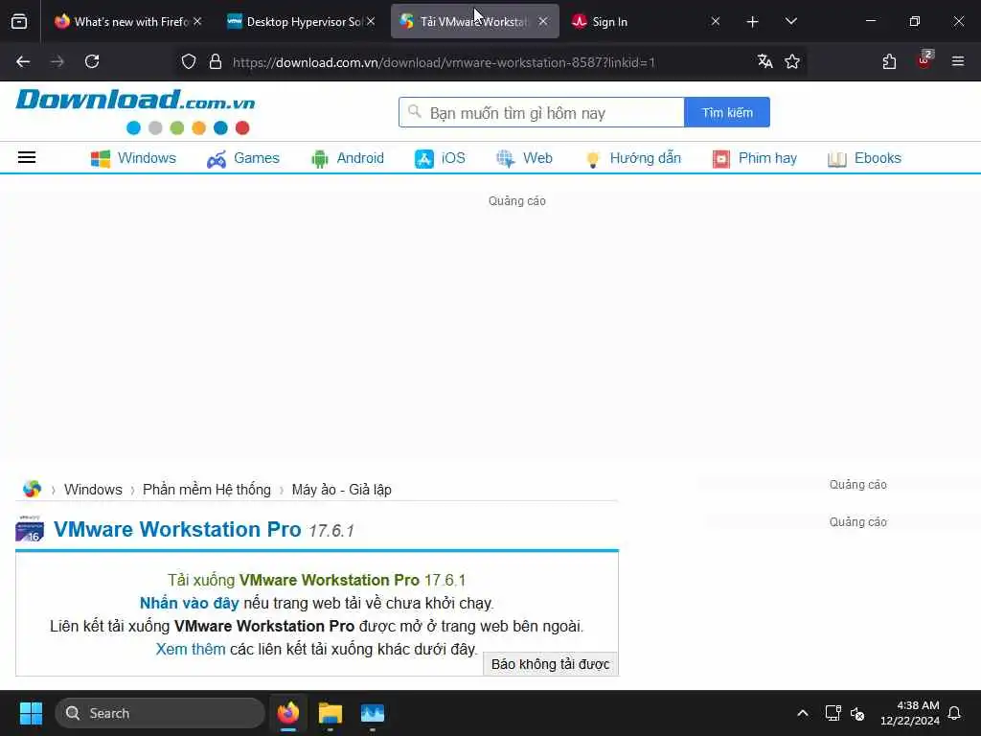Open Windows category in site nav

(133, 158)
